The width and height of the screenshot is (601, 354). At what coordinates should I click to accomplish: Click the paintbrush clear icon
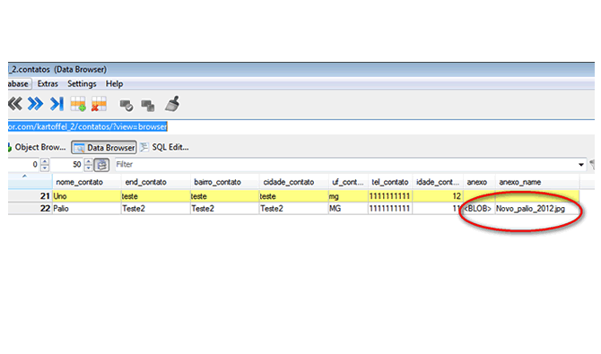[x=172, y=104]
